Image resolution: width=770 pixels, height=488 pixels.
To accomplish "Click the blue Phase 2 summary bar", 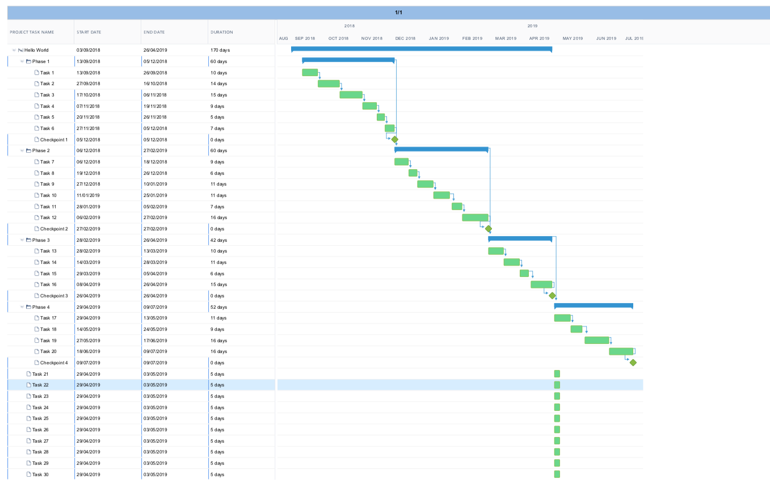I will 441,149.
